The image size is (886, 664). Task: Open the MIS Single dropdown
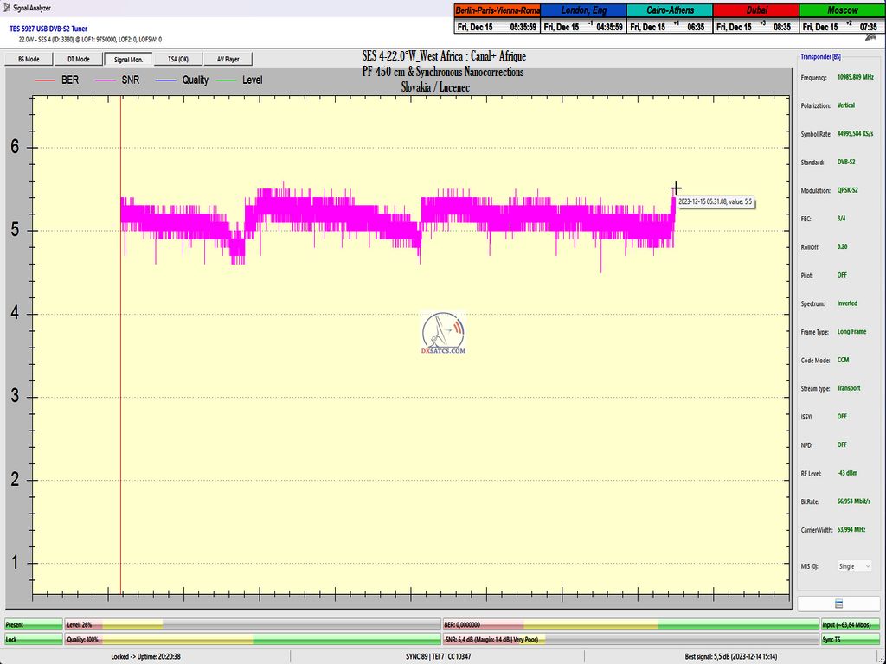[x=853, y=566]
